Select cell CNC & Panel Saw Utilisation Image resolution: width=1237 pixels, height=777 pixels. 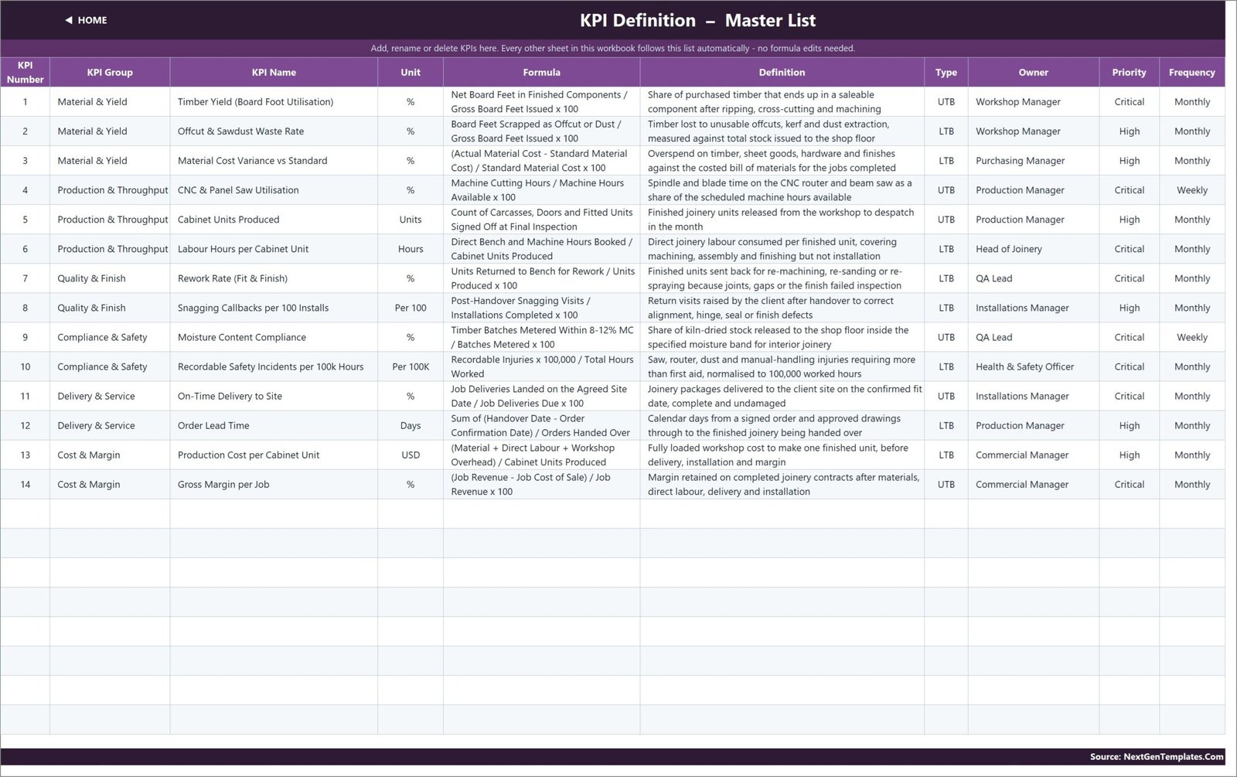click(274, 190)
